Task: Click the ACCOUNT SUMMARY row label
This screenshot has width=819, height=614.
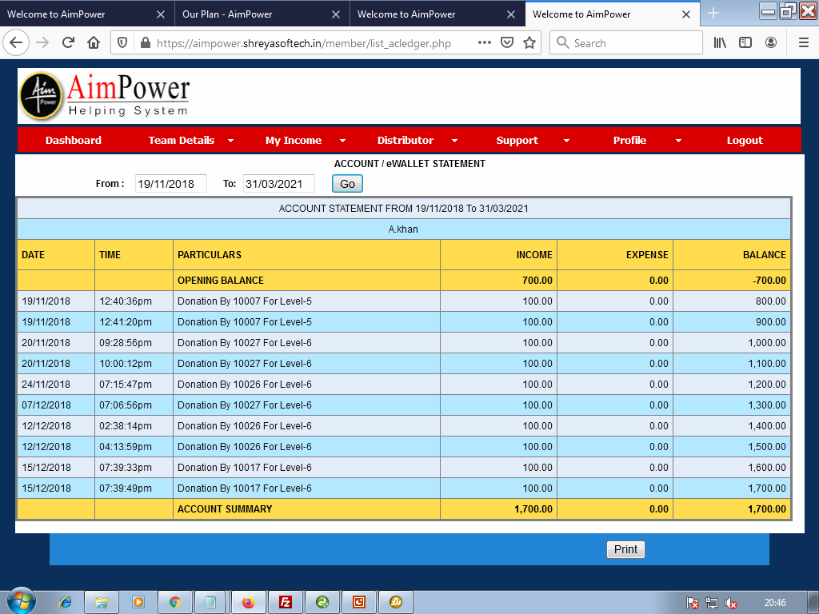Action: (x=225, y=509)
